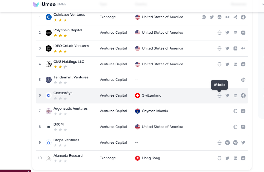Open the Coinbase Ventures investor name link

(69, 15)
